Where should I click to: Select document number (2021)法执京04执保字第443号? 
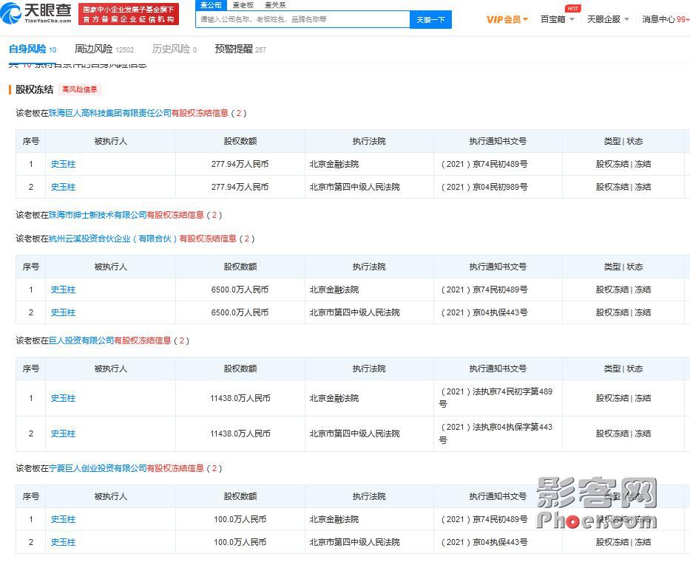click(496, 434)
